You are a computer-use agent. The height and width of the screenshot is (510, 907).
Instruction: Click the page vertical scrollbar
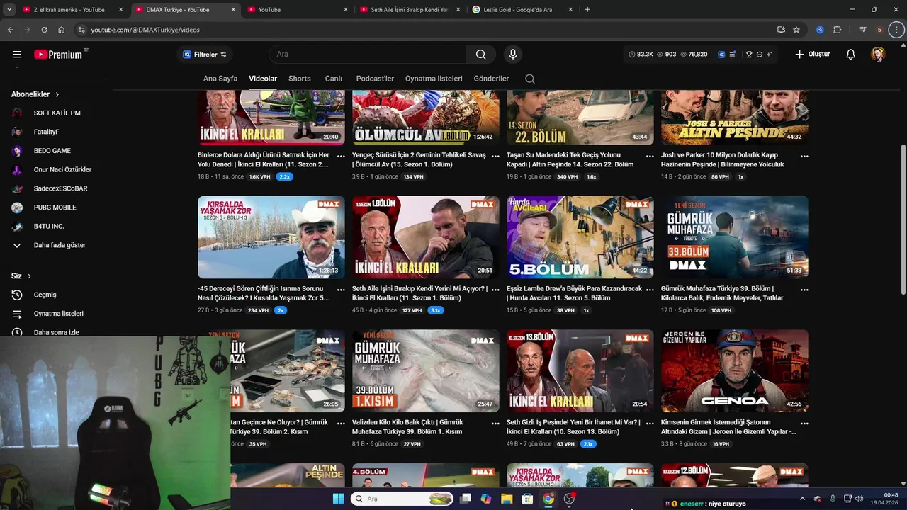click(x=903, y=220)
